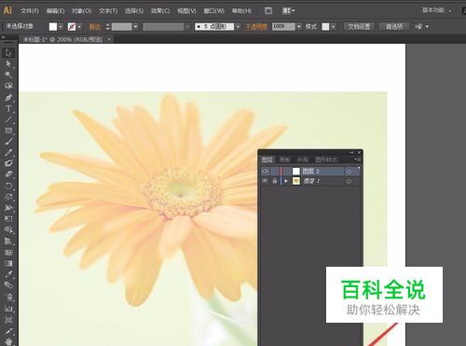Select the Perspective Grid tool
The height and width of the screenshot is (346, 466).
click(x=8, y=242)
